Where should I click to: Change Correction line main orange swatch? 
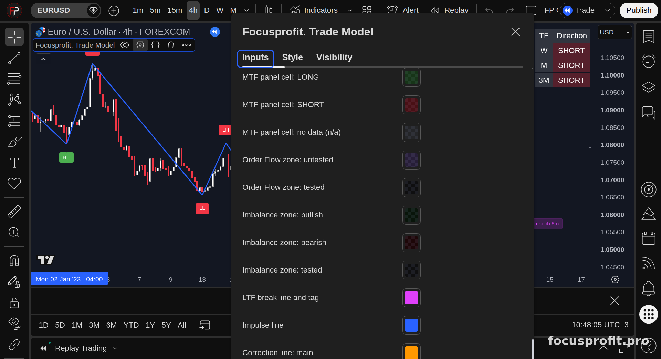(x=411, y=351)
